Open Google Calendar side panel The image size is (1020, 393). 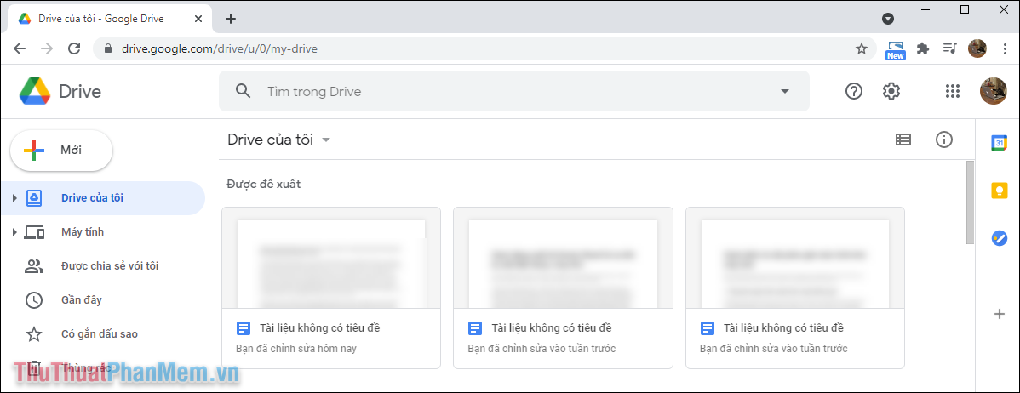tap(999, 143)
